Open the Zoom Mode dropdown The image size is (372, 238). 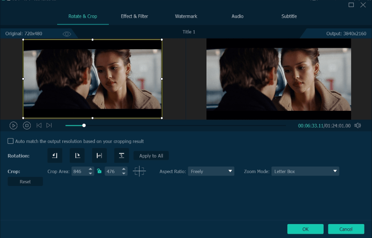click(306, 171)
